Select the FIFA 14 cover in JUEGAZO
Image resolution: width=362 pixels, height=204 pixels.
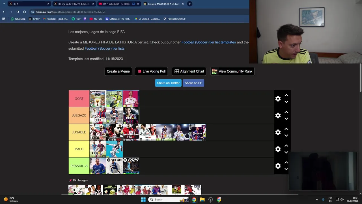pos(131,115)
